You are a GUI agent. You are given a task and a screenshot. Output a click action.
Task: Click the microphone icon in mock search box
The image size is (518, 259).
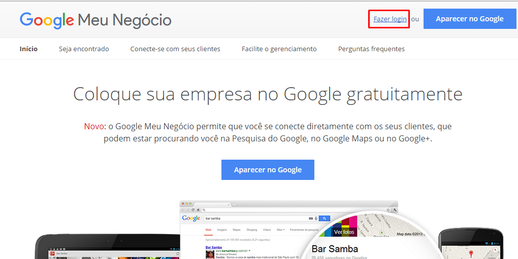click(x=316, y=218)
